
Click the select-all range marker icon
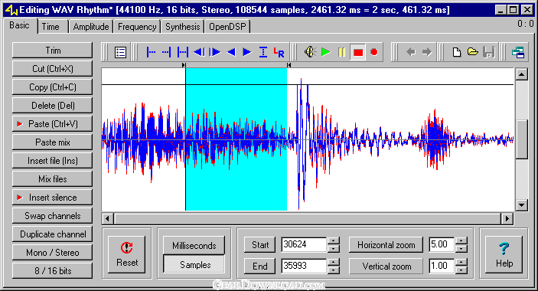tap(183, 52)
